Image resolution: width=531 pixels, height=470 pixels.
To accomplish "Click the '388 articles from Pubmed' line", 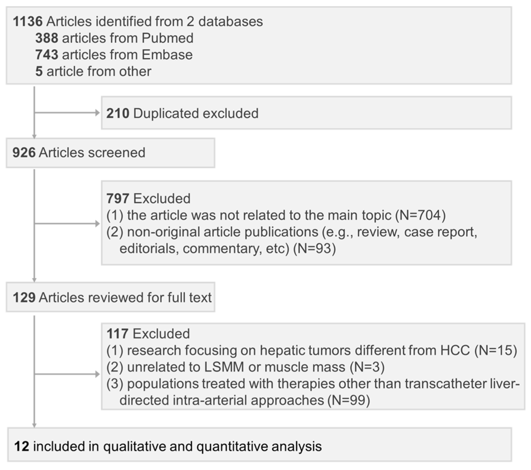I will click(114, 38).
